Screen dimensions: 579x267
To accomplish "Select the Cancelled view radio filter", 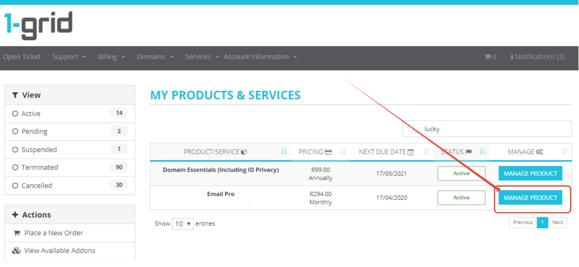I will coord(15,185).
